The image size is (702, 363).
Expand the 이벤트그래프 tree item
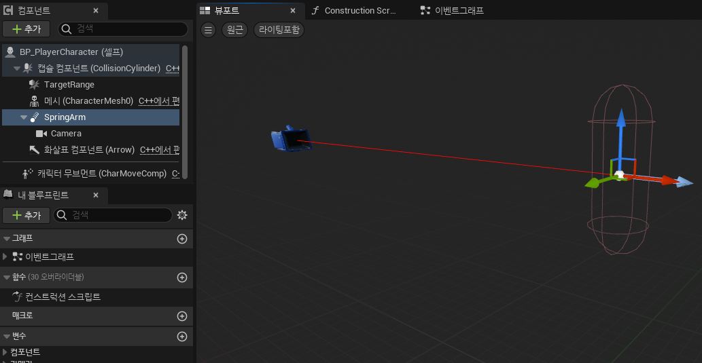point(5,256)
